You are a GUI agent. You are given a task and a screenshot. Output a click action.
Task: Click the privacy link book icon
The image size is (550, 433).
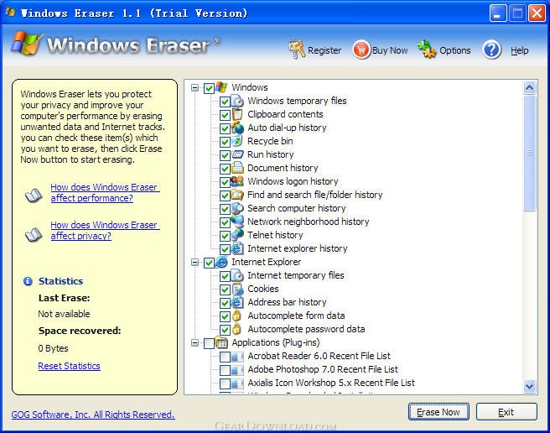coord(34,234)
